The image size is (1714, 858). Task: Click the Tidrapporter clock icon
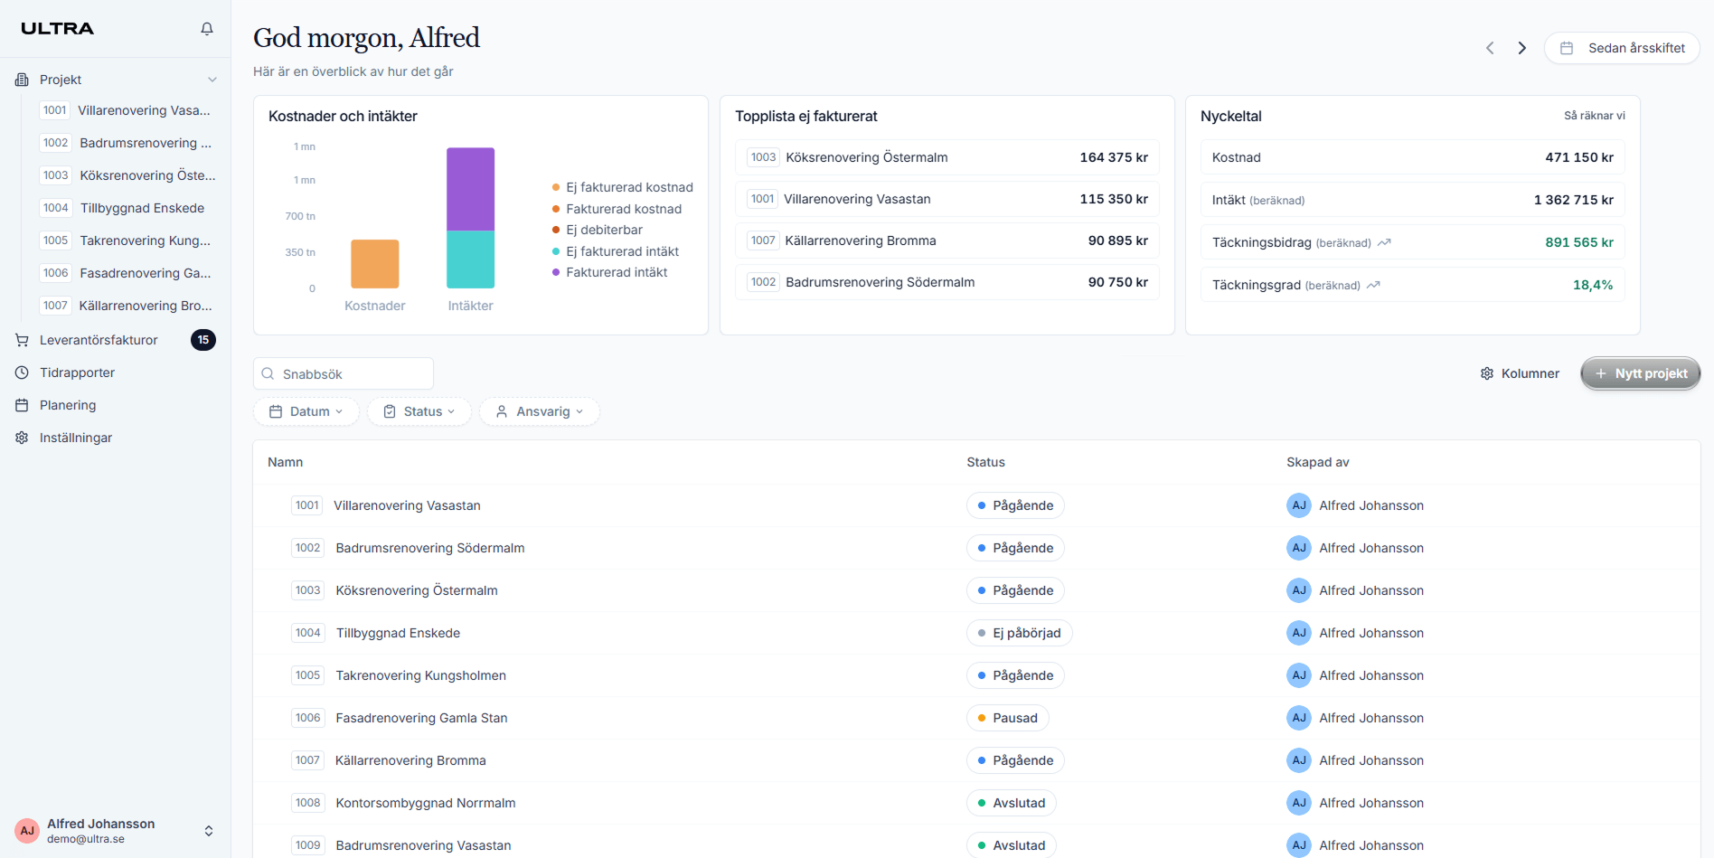tap(22, 372)
